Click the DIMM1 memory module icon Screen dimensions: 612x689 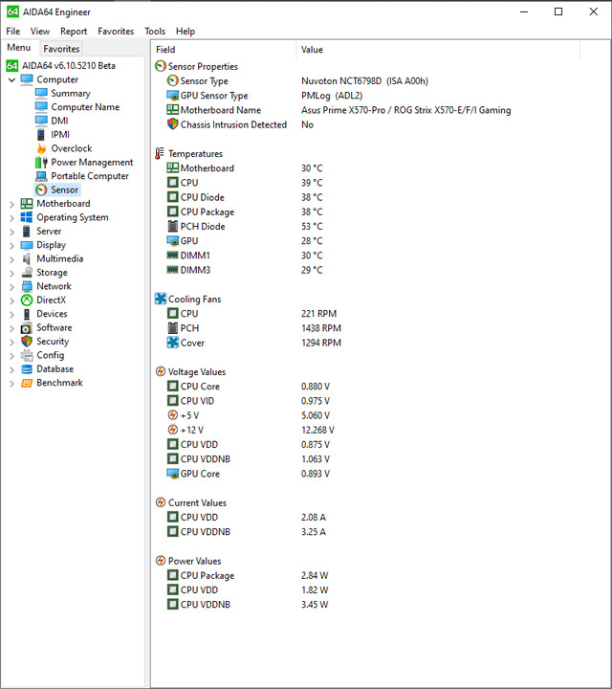pos(172,256)
